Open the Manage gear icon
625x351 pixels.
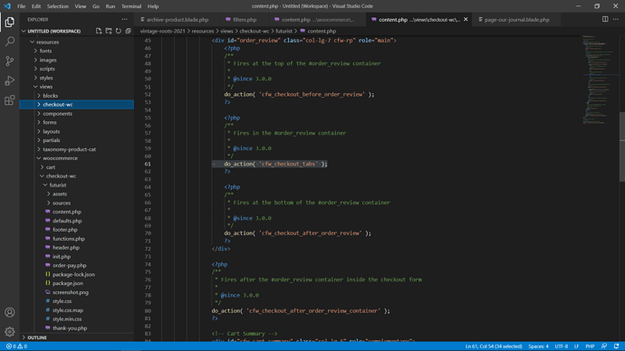pos(10,331)
